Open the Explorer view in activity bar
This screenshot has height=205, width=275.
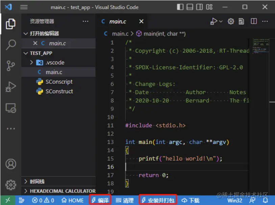10,24
